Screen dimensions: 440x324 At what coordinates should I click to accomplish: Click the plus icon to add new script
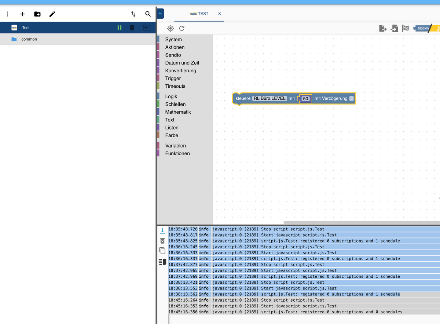point(22,14)
